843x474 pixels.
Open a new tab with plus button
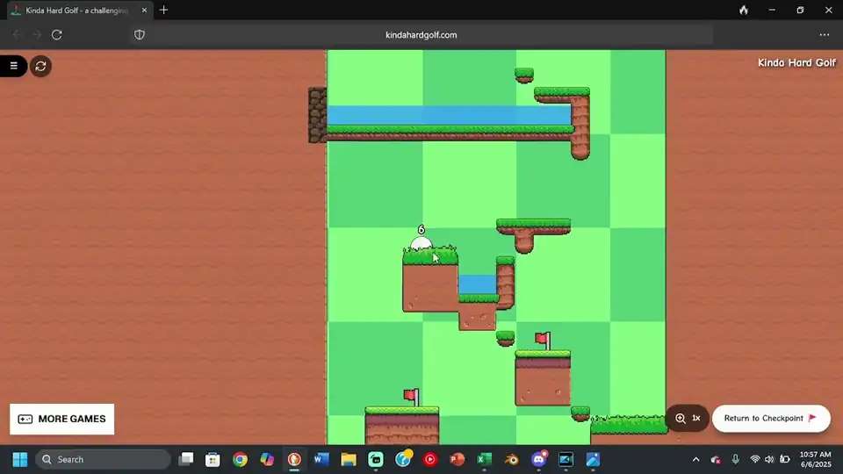(x=164, y=11)
